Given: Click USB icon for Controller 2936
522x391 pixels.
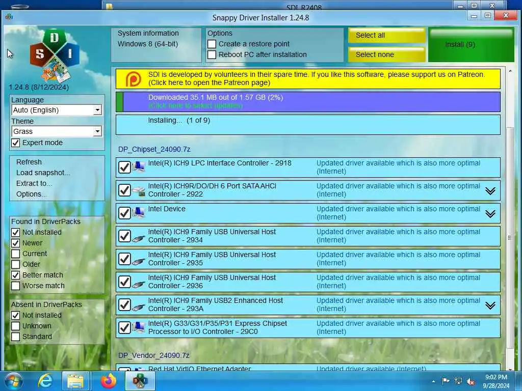Looking at the screenshot, I should coord(138,284).
